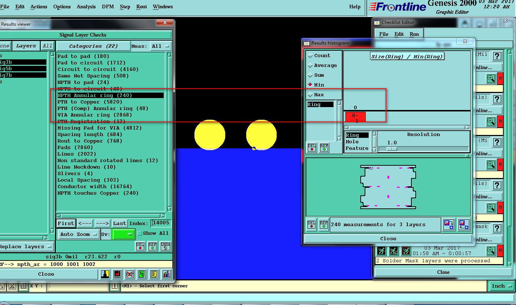Toggle layer sig3b in the layers list
Screen dimensions: 516x305
click(x=23, y=62)
